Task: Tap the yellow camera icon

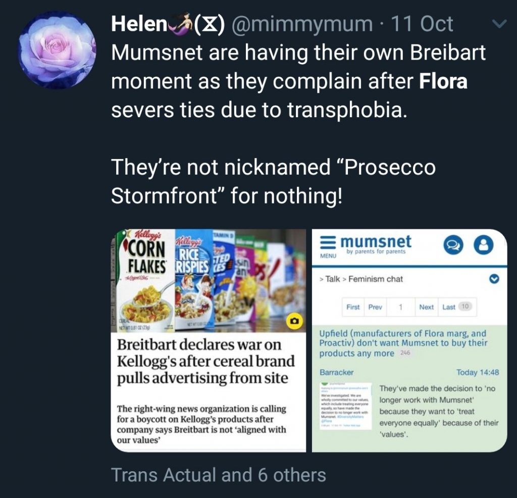Action: pos(295,321)
